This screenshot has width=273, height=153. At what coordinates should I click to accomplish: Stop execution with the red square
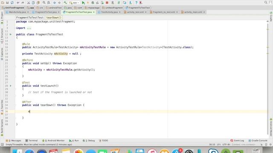pos(107,3)
